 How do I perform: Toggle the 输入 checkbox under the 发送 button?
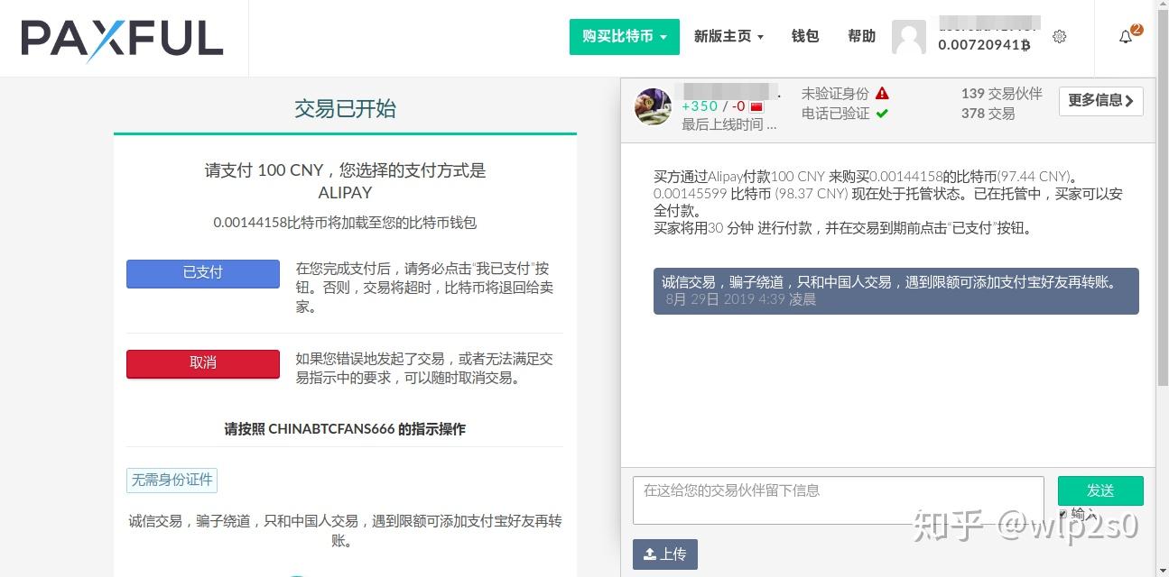(1065, 513)
